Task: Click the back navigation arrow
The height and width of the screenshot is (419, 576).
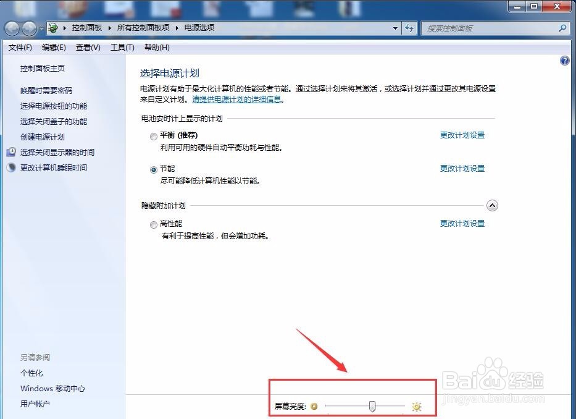Action: (x=11, y=28)
